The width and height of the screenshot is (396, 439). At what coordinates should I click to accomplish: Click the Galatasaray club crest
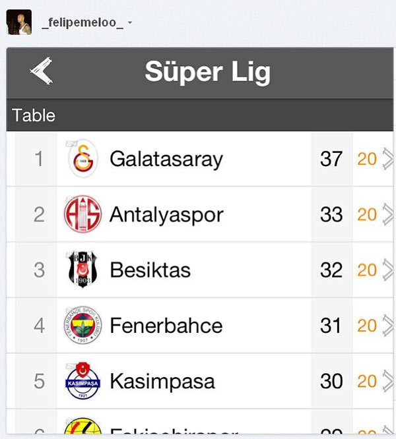point(83,159)
